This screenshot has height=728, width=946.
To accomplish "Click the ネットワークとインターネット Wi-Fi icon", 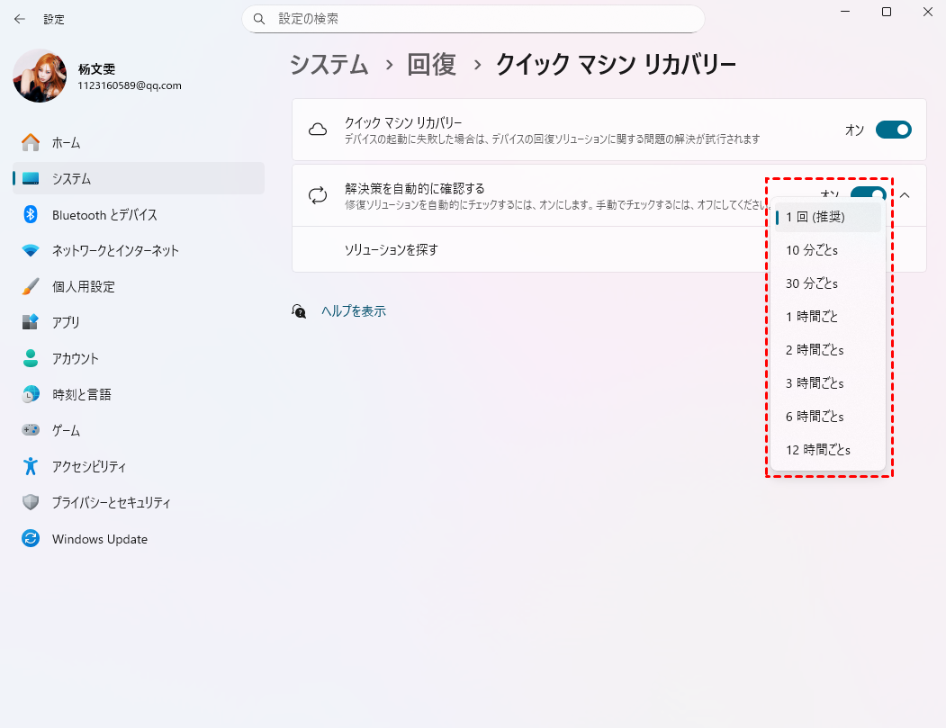I will [31, 250].
